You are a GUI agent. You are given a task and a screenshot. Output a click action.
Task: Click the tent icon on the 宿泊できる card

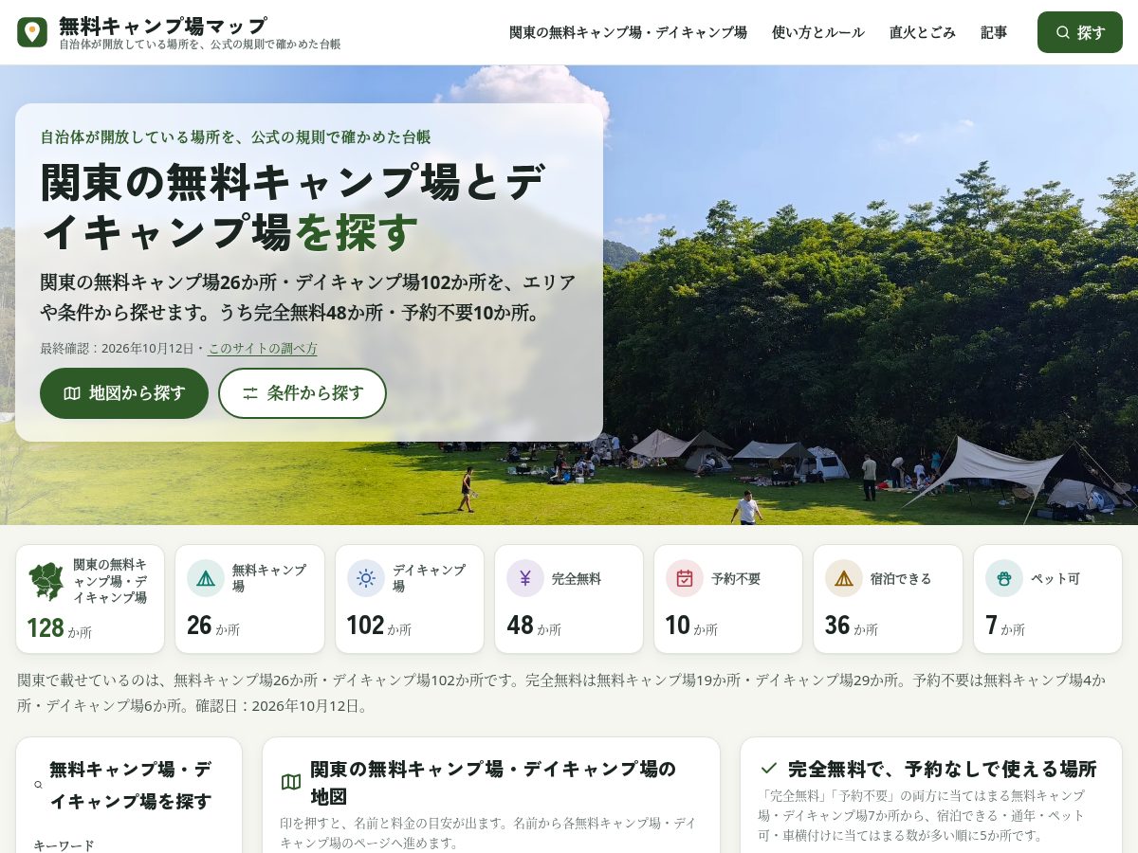(x=844, y=578)
